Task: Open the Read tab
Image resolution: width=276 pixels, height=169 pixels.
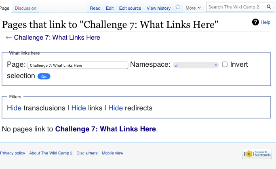Action: pyautogui.click(x=95, y=8)
